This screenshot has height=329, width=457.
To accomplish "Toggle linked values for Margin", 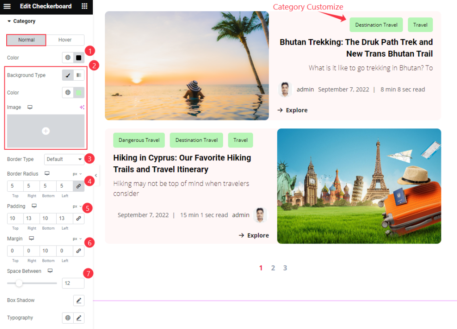I will pos(79,251).
